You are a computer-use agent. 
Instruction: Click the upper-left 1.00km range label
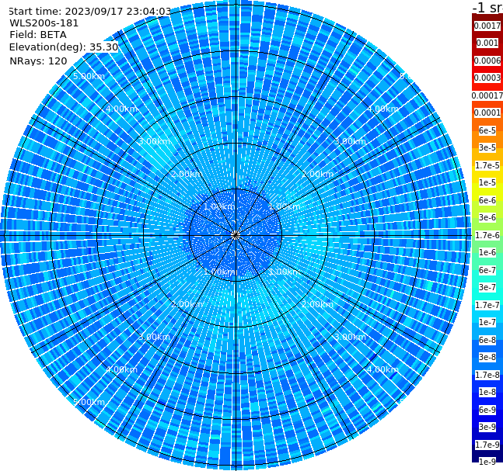(x=220, y=206)
